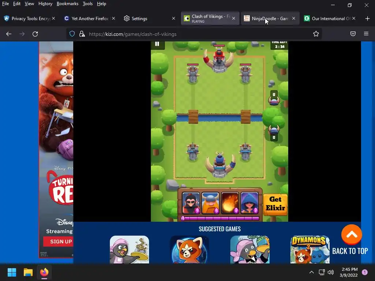Open the Bookmarks menu
375x281 pixels.
tap(67, 4)
